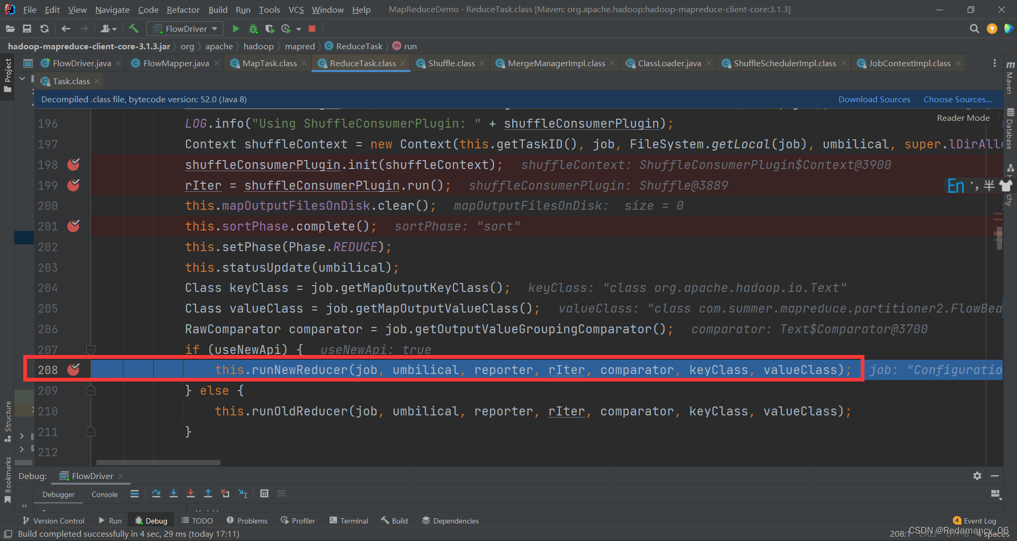Switch to the MapTask.class tab
Viewport: 1017px width, 541px height.
270,63
